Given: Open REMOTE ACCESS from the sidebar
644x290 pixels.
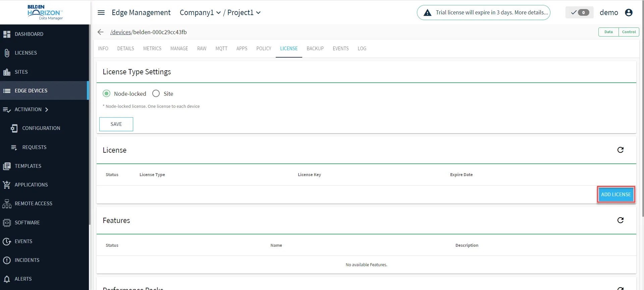Looking at the screenshot, I should pos(44,204).
